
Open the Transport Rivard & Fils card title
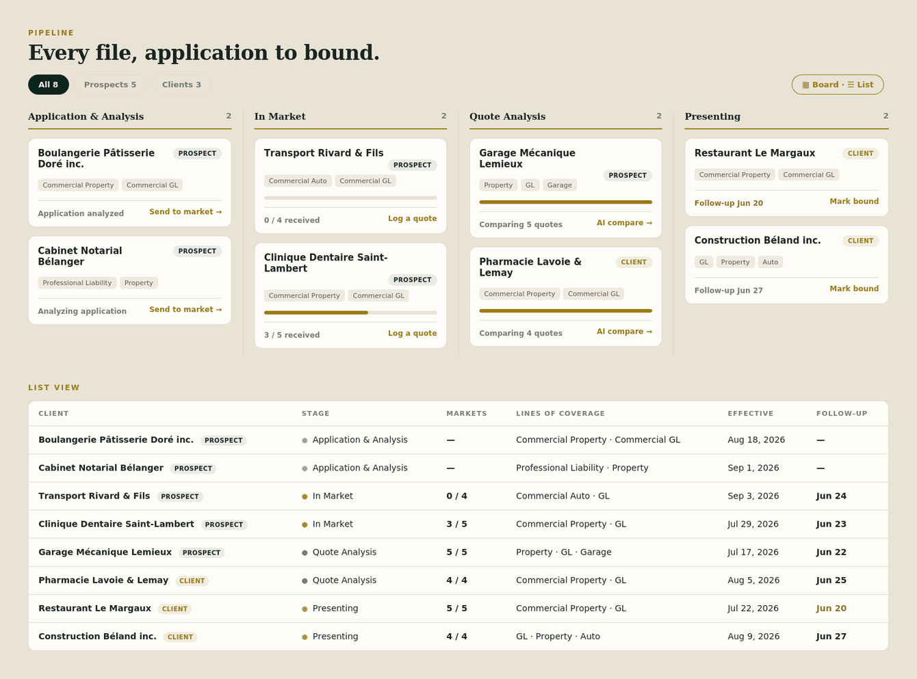click(324, 153)
